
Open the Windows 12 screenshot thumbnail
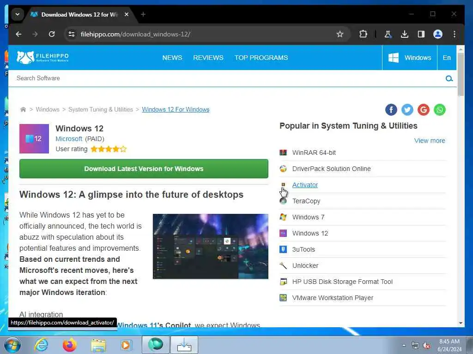tap(211, 246)
